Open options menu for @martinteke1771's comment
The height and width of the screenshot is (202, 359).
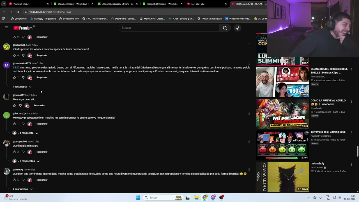click(249, 63)
